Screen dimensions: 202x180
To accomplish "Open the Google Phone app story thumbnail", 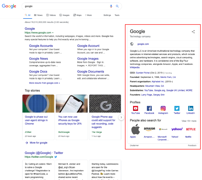I will coord(105,104).
